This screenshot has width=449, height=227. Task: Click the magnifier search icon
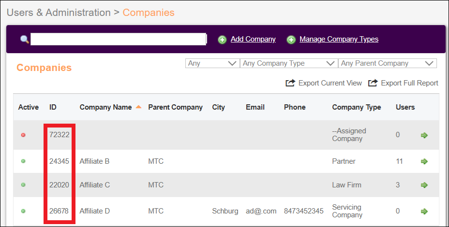pyautogui.click(x=25, y=39)
